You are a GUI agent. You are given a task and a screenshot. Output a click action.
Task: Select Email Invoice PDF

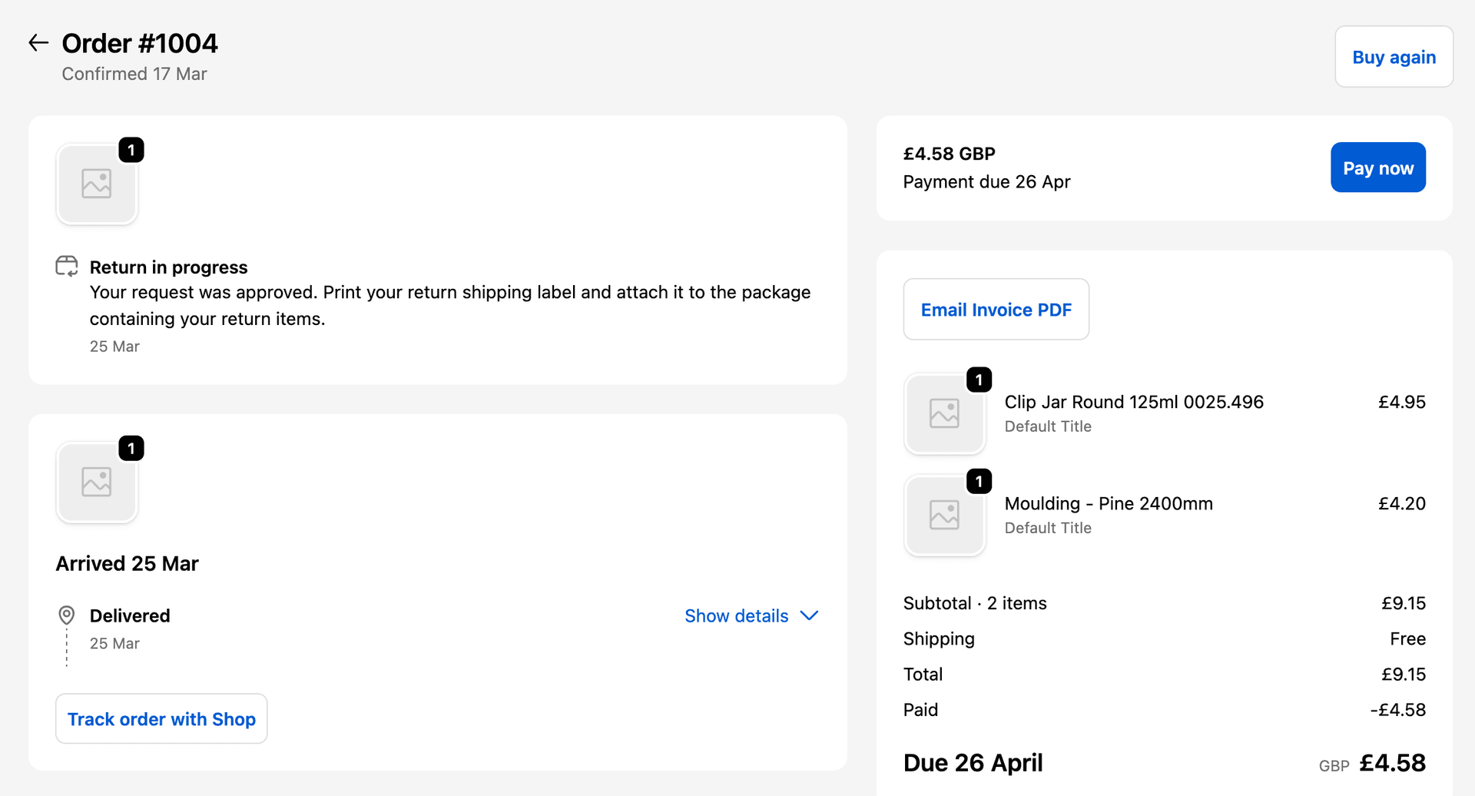[996, 309]
